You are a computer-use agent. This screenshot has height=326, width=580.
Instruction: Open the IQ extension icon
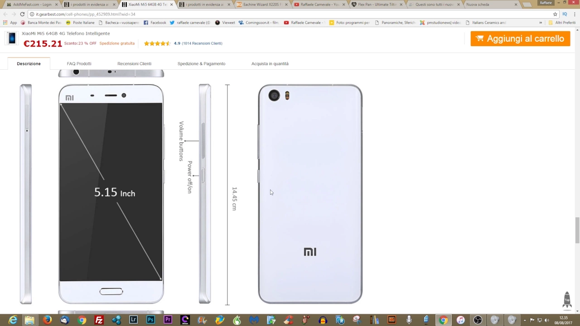(565, 14)
